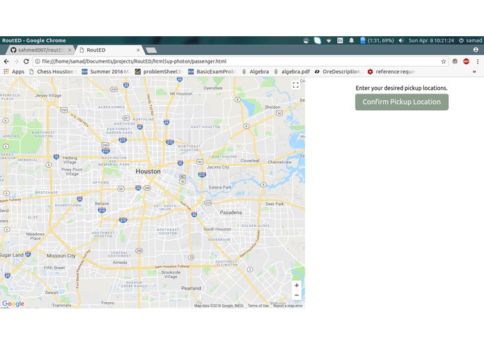Click Channelview on the map

click(279, 162)
